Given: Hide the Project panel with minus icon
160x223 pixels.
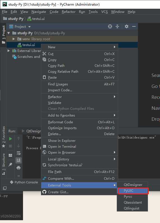Looking at the screenshot, I should pyautogui.click(x=134, y=26).
